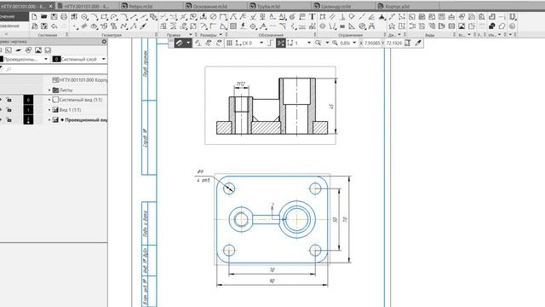Toggle lock for Проекционный вид row
The width and height of the screenshot is (545, 307).
point(9,120)
